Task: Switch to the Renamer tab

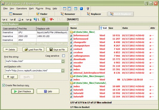Action: 68,14
